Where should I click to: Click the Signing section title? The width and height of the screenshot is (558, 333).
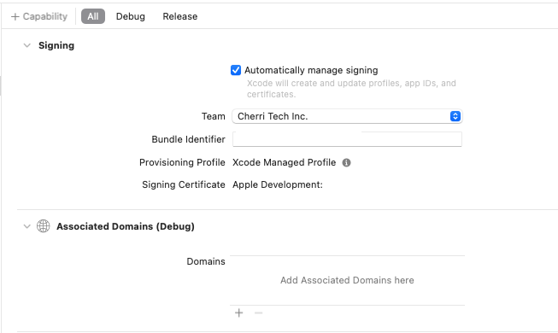click(x=56, y=45)
